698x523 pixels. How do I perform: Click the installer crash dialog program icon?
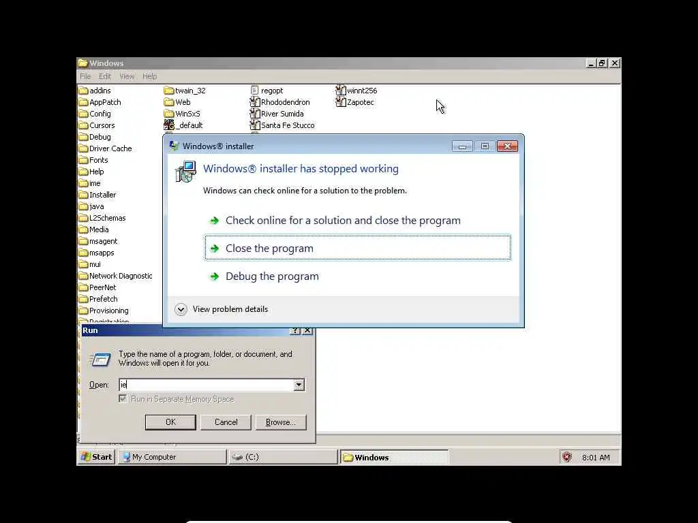point(185,172)
